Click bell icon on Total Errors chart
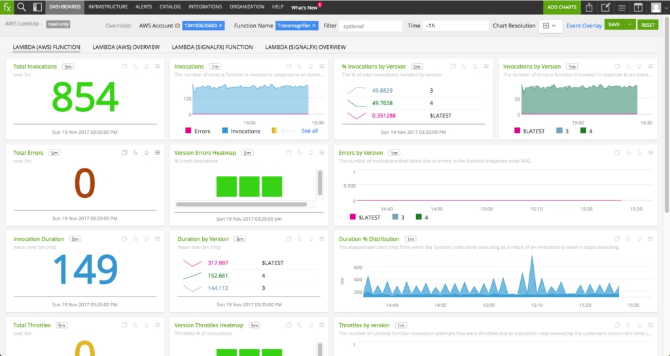Screen dimensions: 670x356 (x=147, y=153)
